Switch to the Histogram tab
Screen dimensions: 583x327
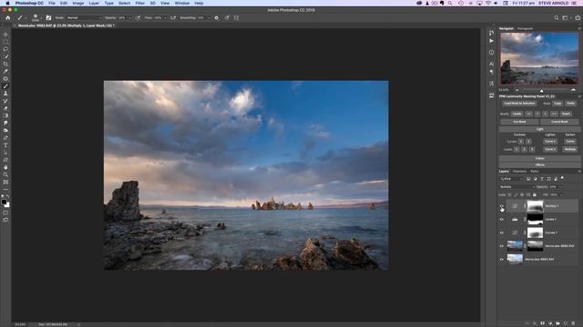click(525, 28)
